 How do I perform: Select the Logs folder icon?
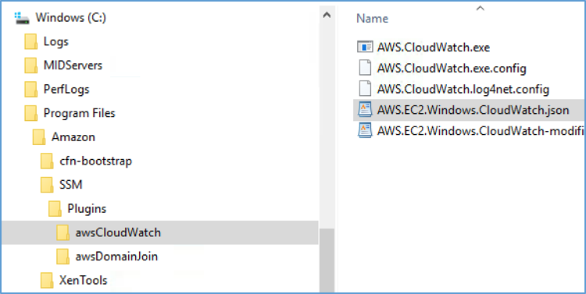pos(31,41)
